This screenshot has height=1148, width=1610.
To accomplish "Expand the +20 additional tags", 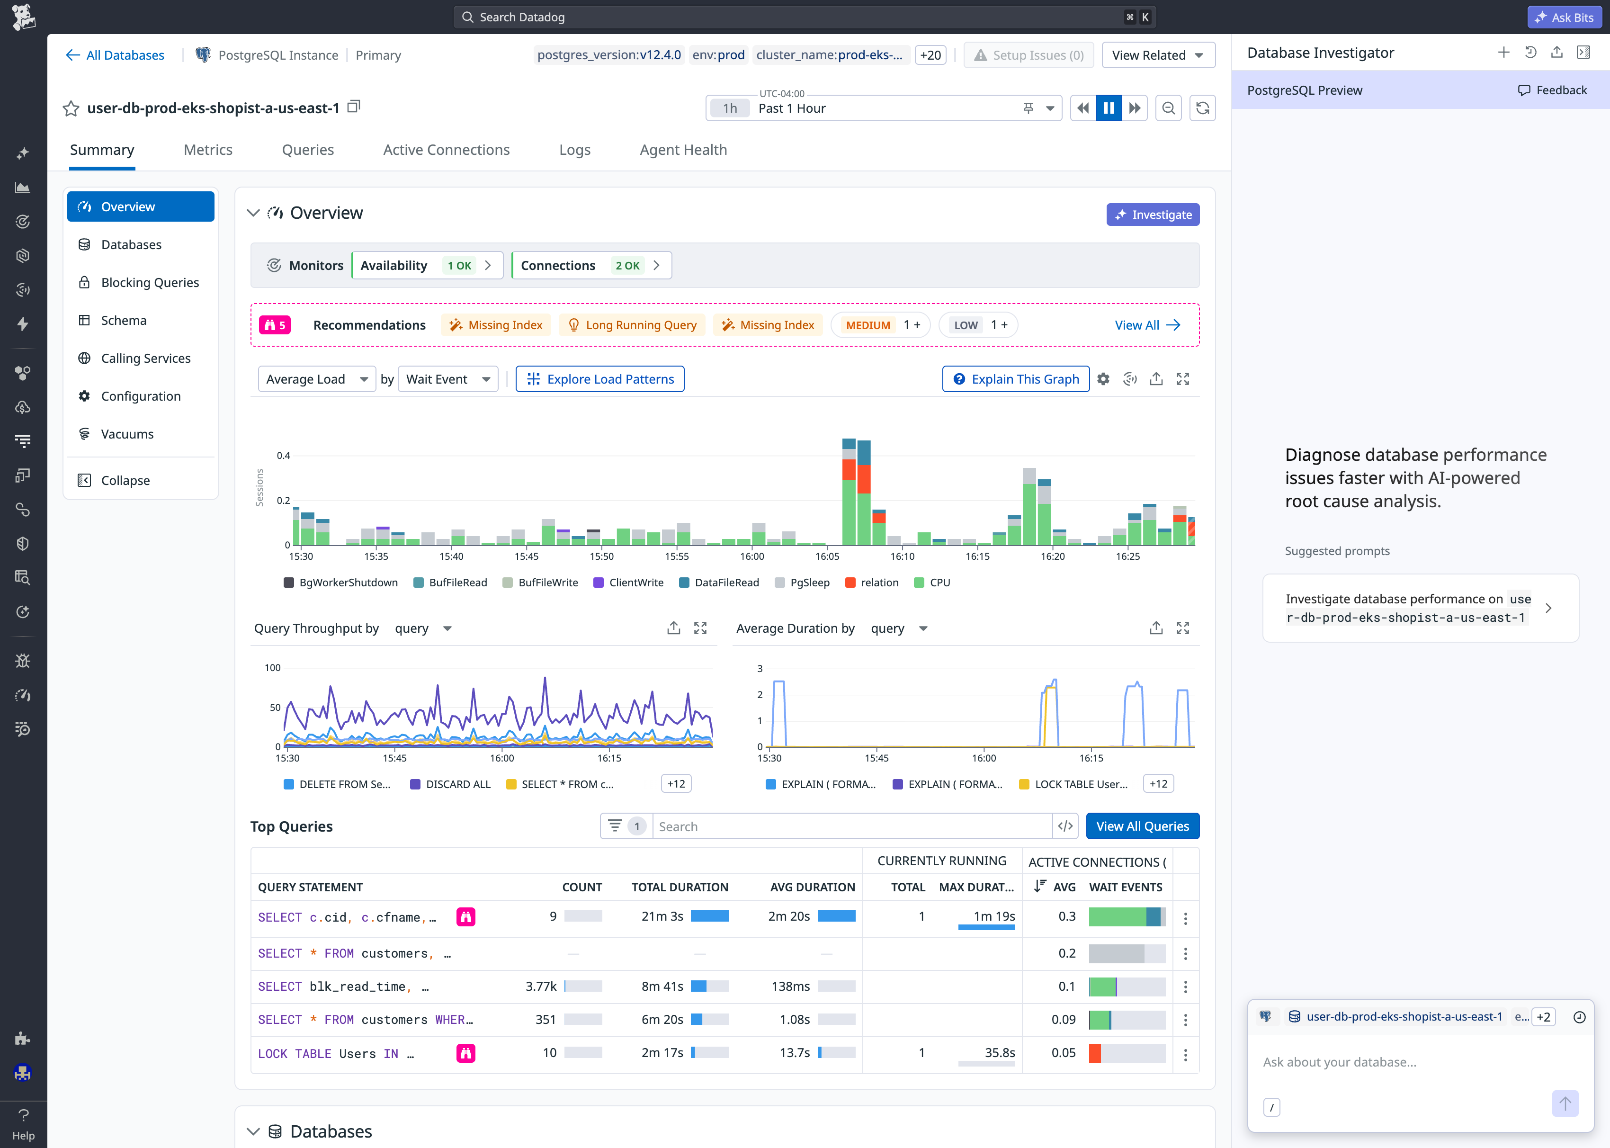I will coord(930,55).
